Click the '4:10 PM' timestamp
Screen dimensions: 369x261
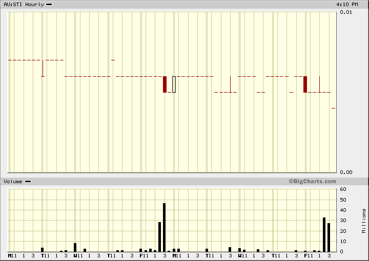[x=347, y=5]
